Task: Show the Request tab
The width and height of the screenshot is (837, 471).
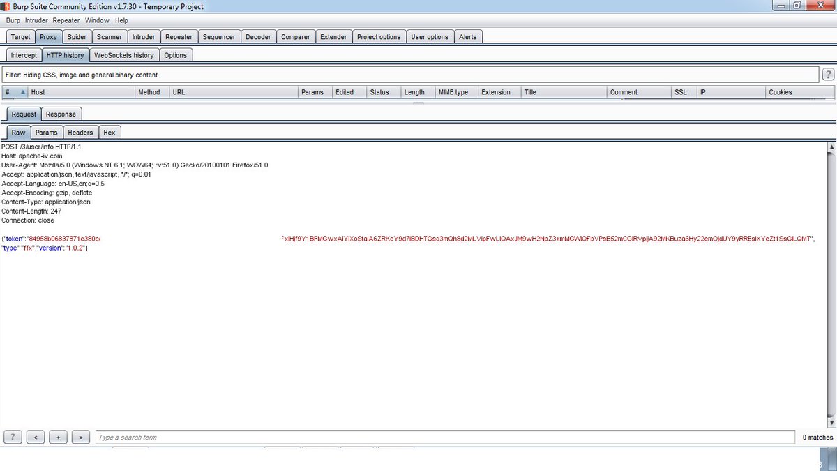Action: (24, 114)
